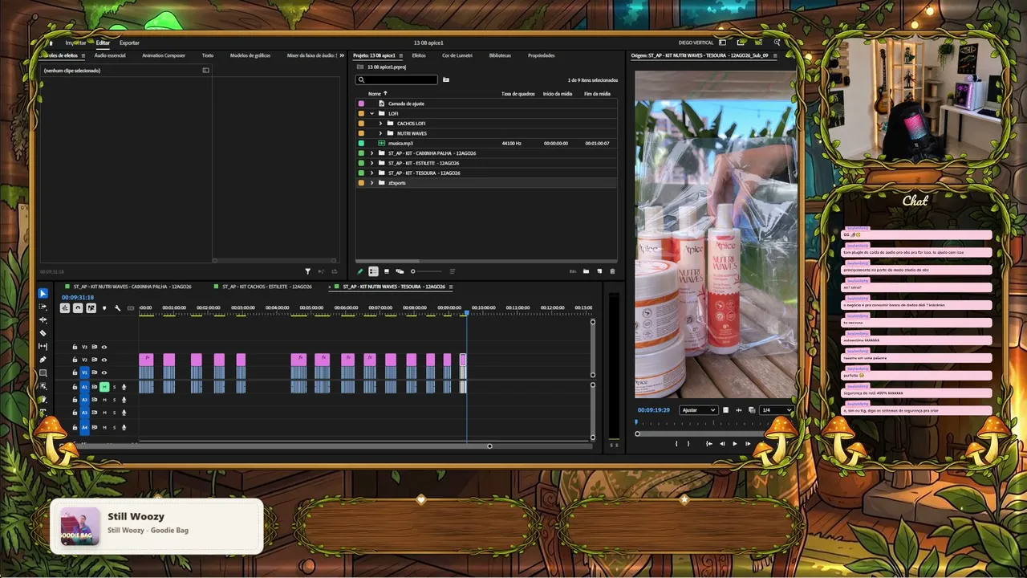Add a marker in the timeline
Image resolution: width=1027 pixels, height=578 pixels.
point(104,308)
